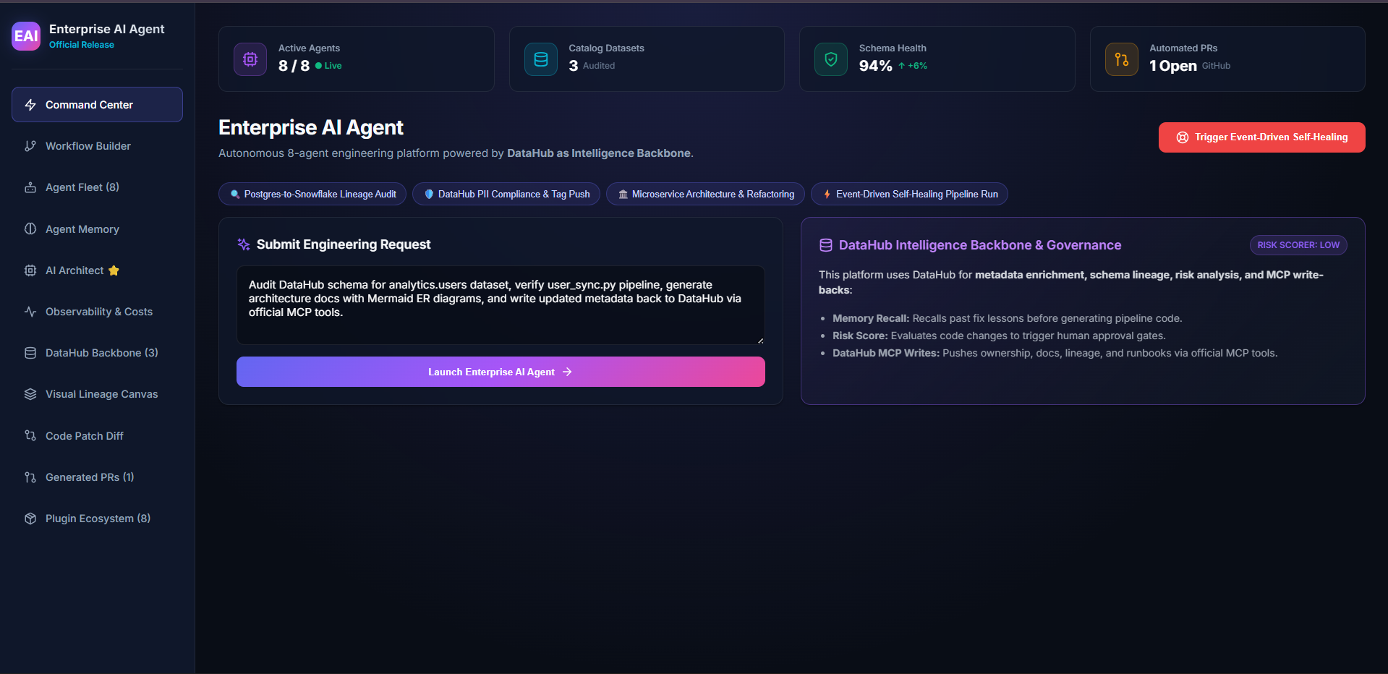Click the AI Architect chip icon

pyautogui.click(x=30, y=270)
